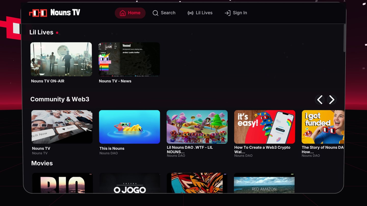The image size is (367, 206).
Task: Open the i got funded video thumbnail
Action: [323, 127]
